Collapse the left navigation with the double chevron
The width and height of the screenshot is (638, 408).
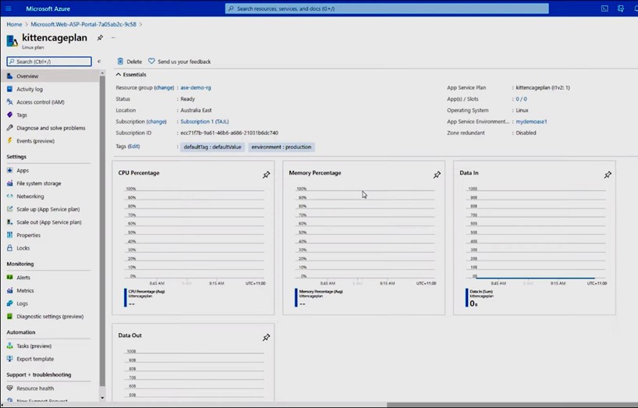99,62
